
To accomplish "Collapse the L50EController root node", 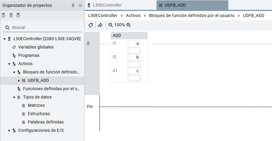I will 4,39.
